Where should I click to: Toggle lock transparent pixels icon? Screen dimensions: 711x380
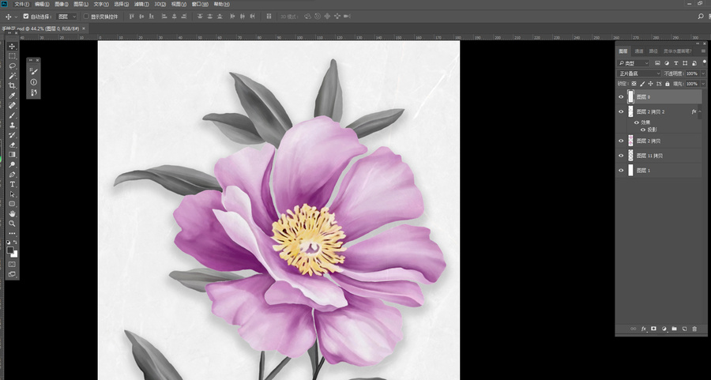click(634, 84)
